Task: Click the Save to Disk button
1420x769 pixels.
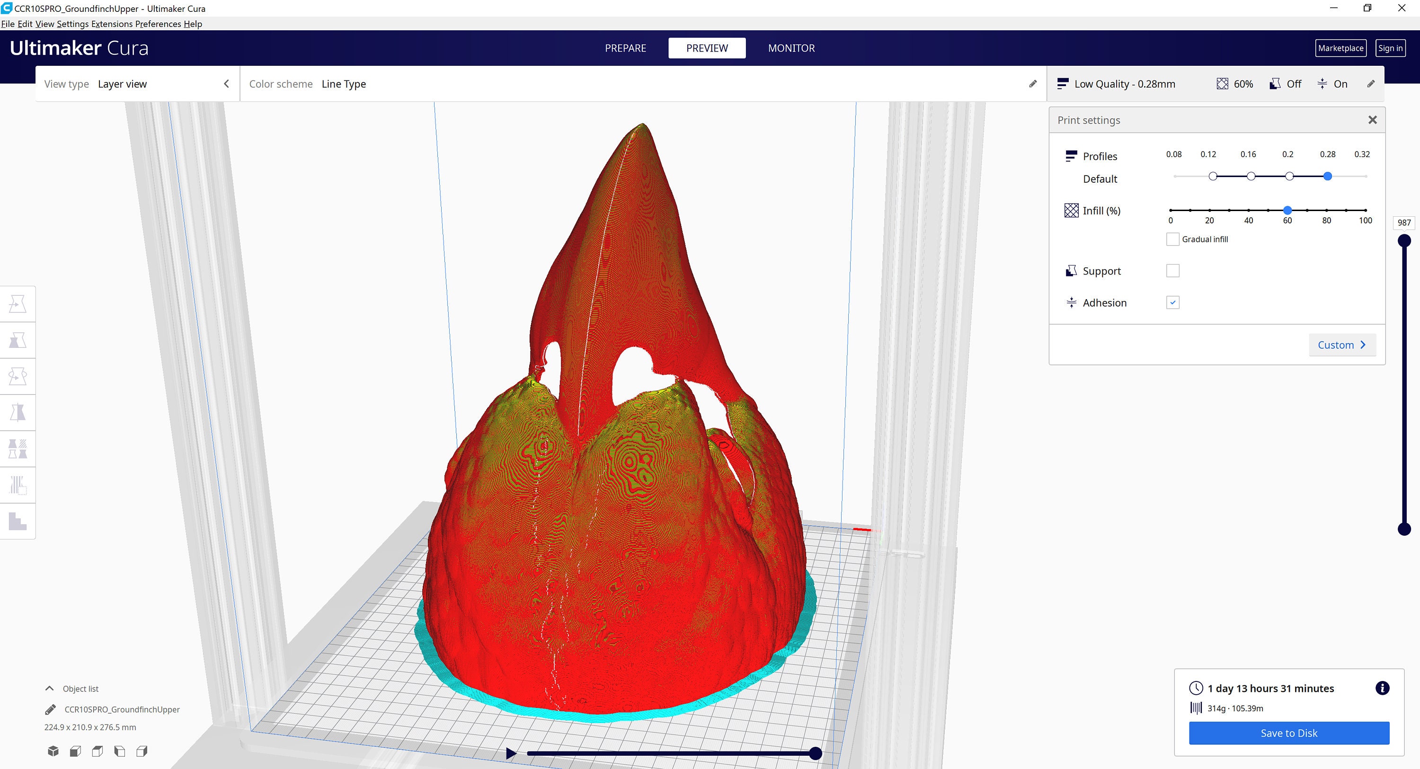Action: tap(1289, 733)
